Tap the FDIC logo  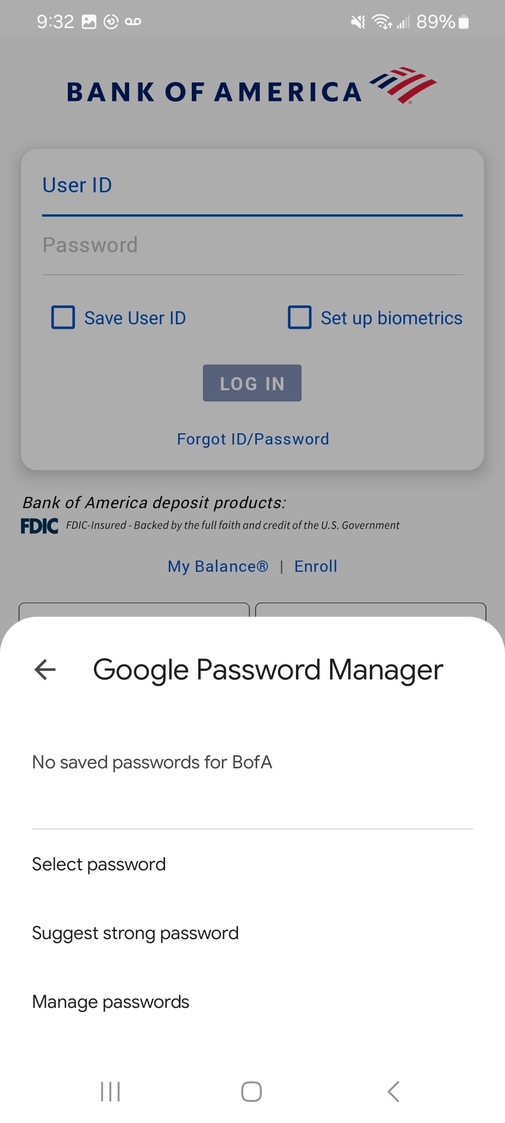(x=40, y=526)
